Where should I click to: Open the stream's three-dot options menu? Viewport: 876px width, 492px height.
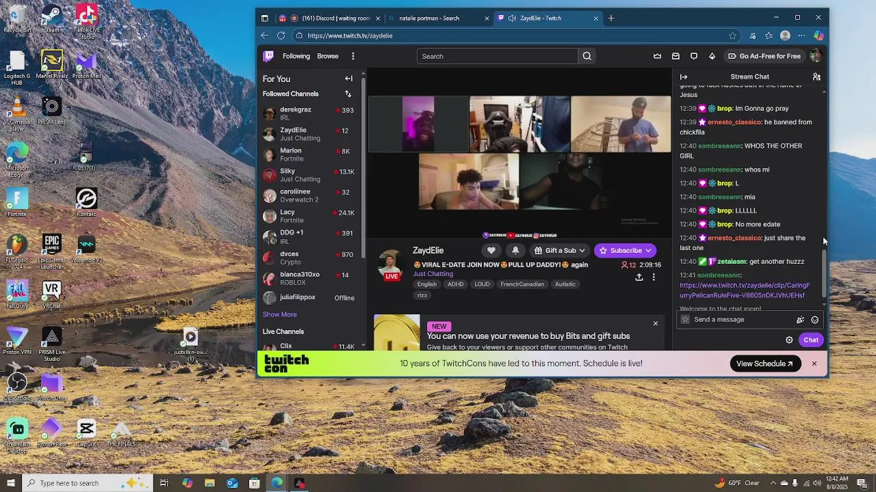(654, 277)
